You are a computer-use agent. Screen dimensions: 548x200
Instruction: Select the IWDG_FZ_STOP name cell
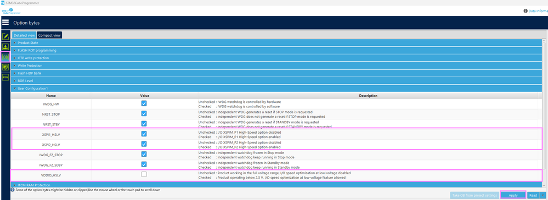50,155
